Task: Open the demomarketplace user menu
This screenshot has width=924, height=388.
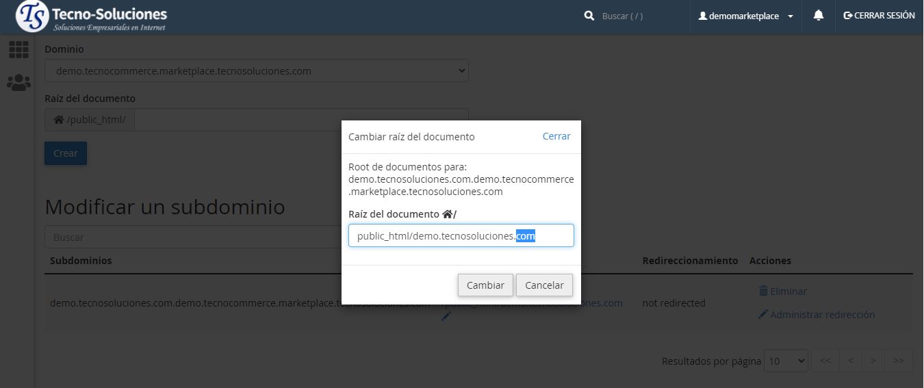Action: (745, 16)
